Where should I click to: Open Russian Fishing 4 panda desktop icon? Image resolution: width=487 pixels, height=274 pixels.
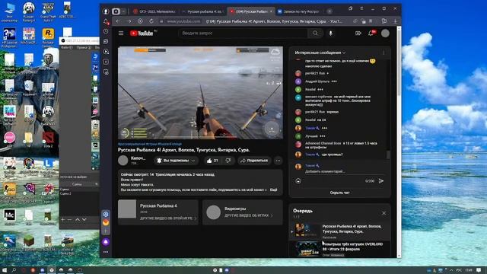pyautogui.click(x=29, y=12)
